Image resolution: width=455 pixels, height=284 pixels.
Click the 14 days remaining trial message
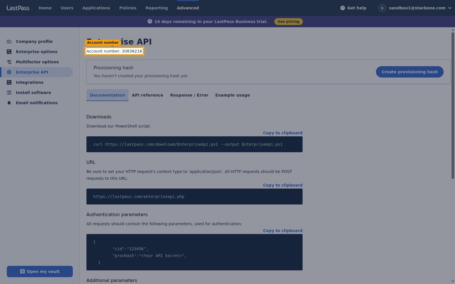pos(211,22)
